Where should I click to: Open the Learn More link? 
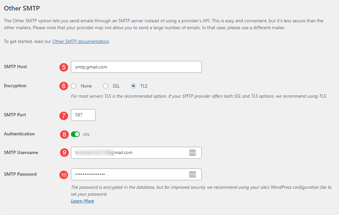click(x=82, y=201)
